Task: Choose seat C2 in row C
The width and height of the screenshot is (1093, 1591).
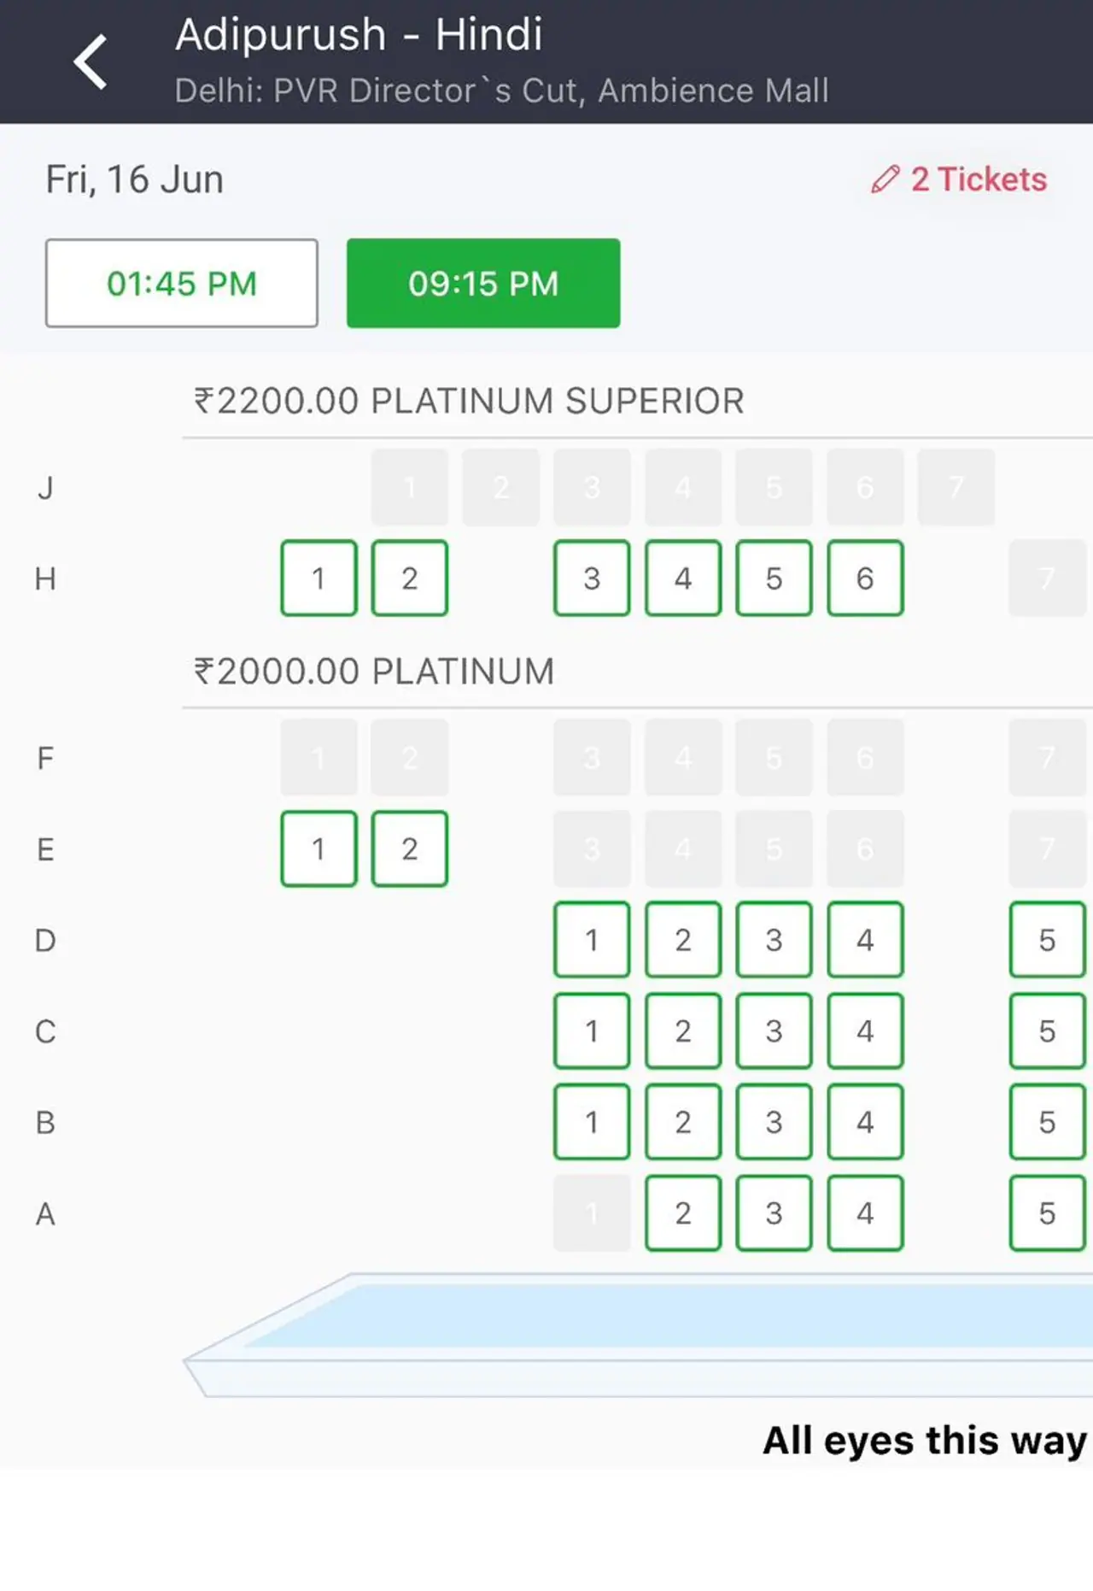Action: coord(683,1031)
